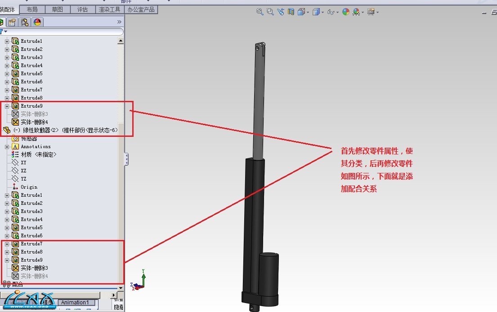The height and width of the screenshot is (312, 497).
Task: Expand the top Extrude8 feature node
Action: pos(7,98)
